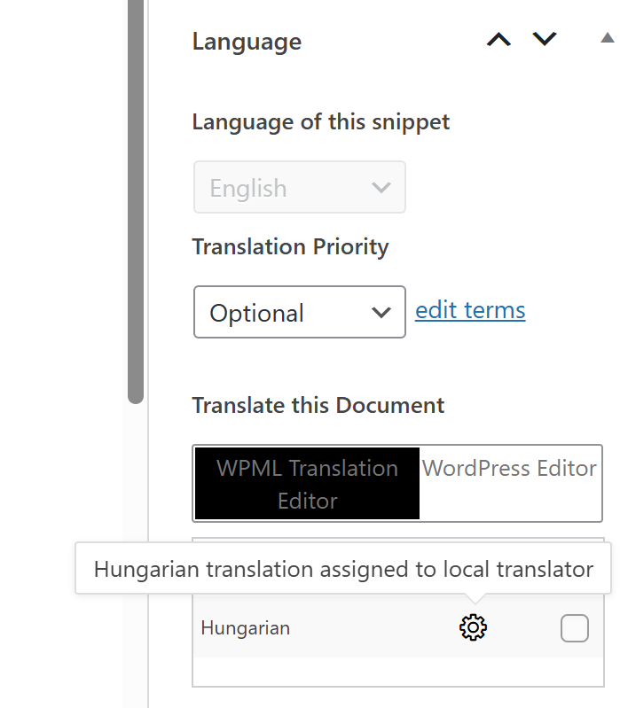
Task: Move the Language panel up
Action: (498, 40)
